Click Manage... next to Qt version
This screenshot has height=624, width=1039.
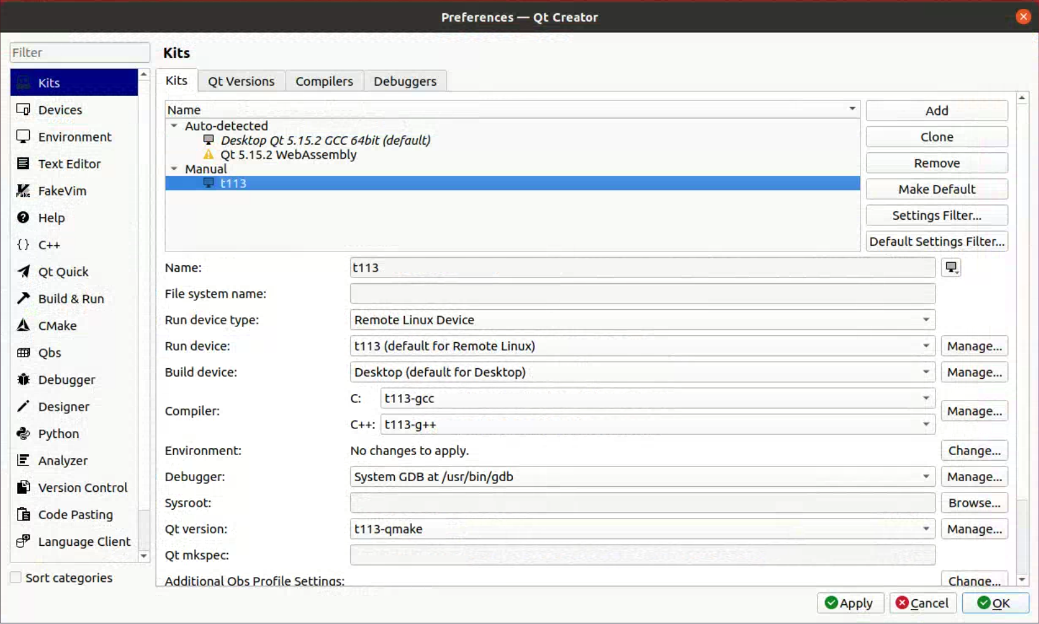(974, 529)
